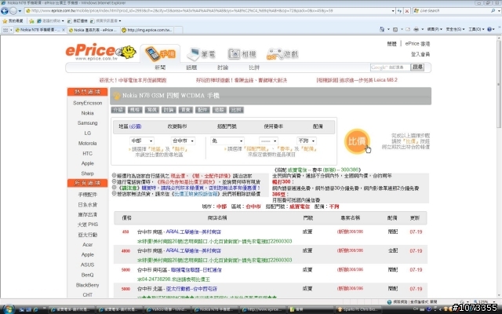Click the Live Search magnifier icon
The height and width of the screenshot is (314, 502).
point(493,10)
